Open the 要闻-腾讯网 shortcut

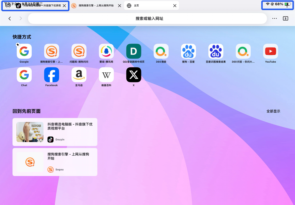106,51
